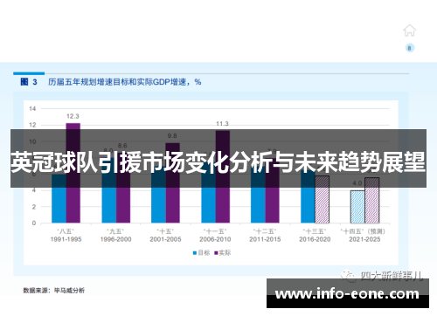Click the 图 3 figure label
437x316 pixels.
29,82
